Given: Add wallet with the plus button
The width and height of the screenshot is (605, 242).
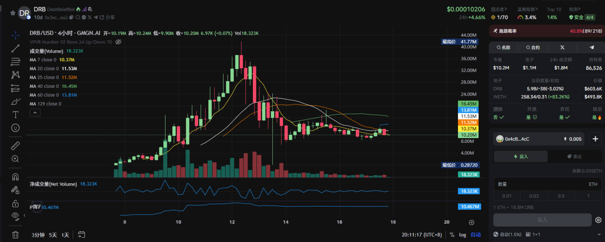Looking at the screenshot, I should click(x=595, y=139).
